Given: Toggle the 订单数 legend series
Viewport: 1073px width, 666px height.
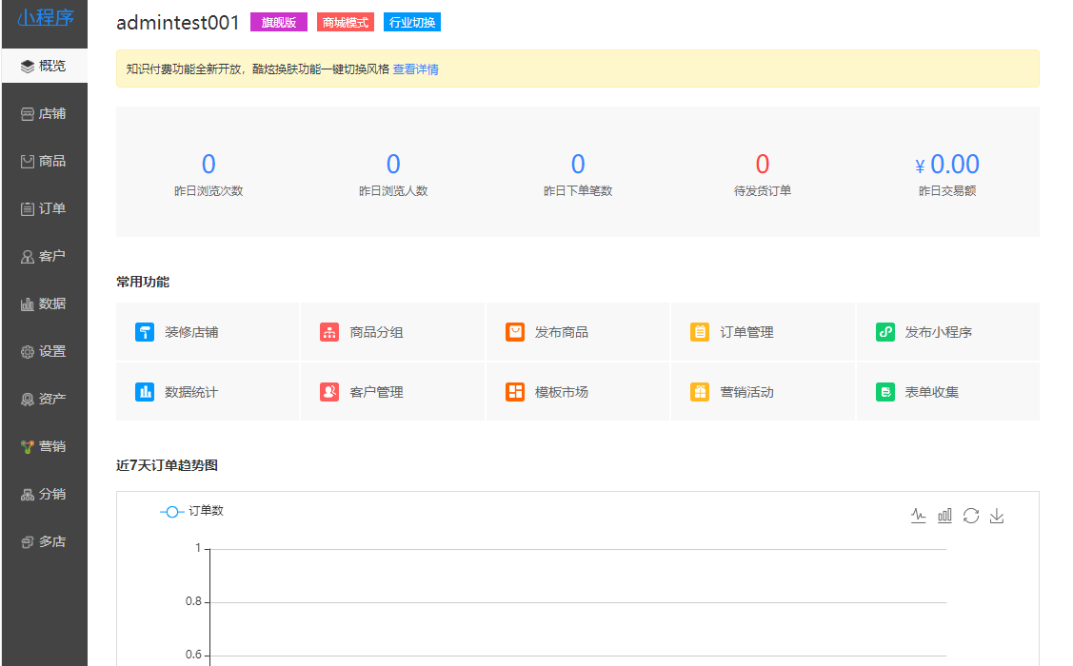Looking at the screenshot, I should (191, 511).
